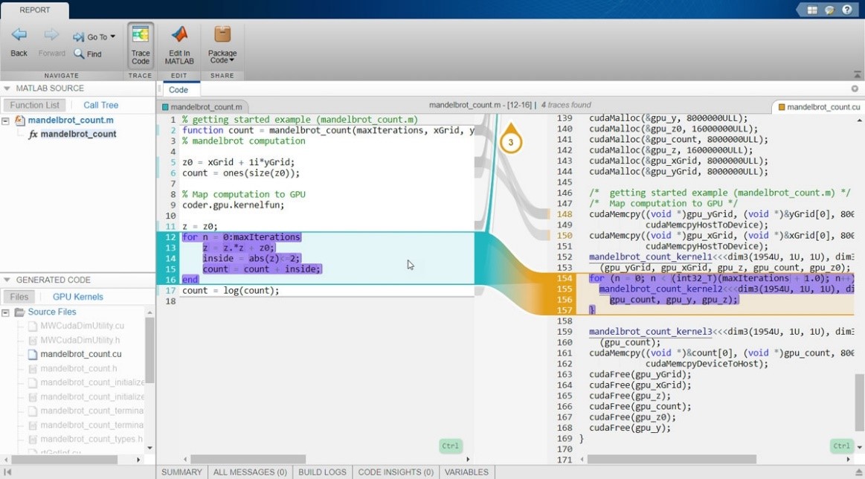Viewport: 865px width, 479px height.
Task: Open the help question mark icon
Action: click(847, 10)
